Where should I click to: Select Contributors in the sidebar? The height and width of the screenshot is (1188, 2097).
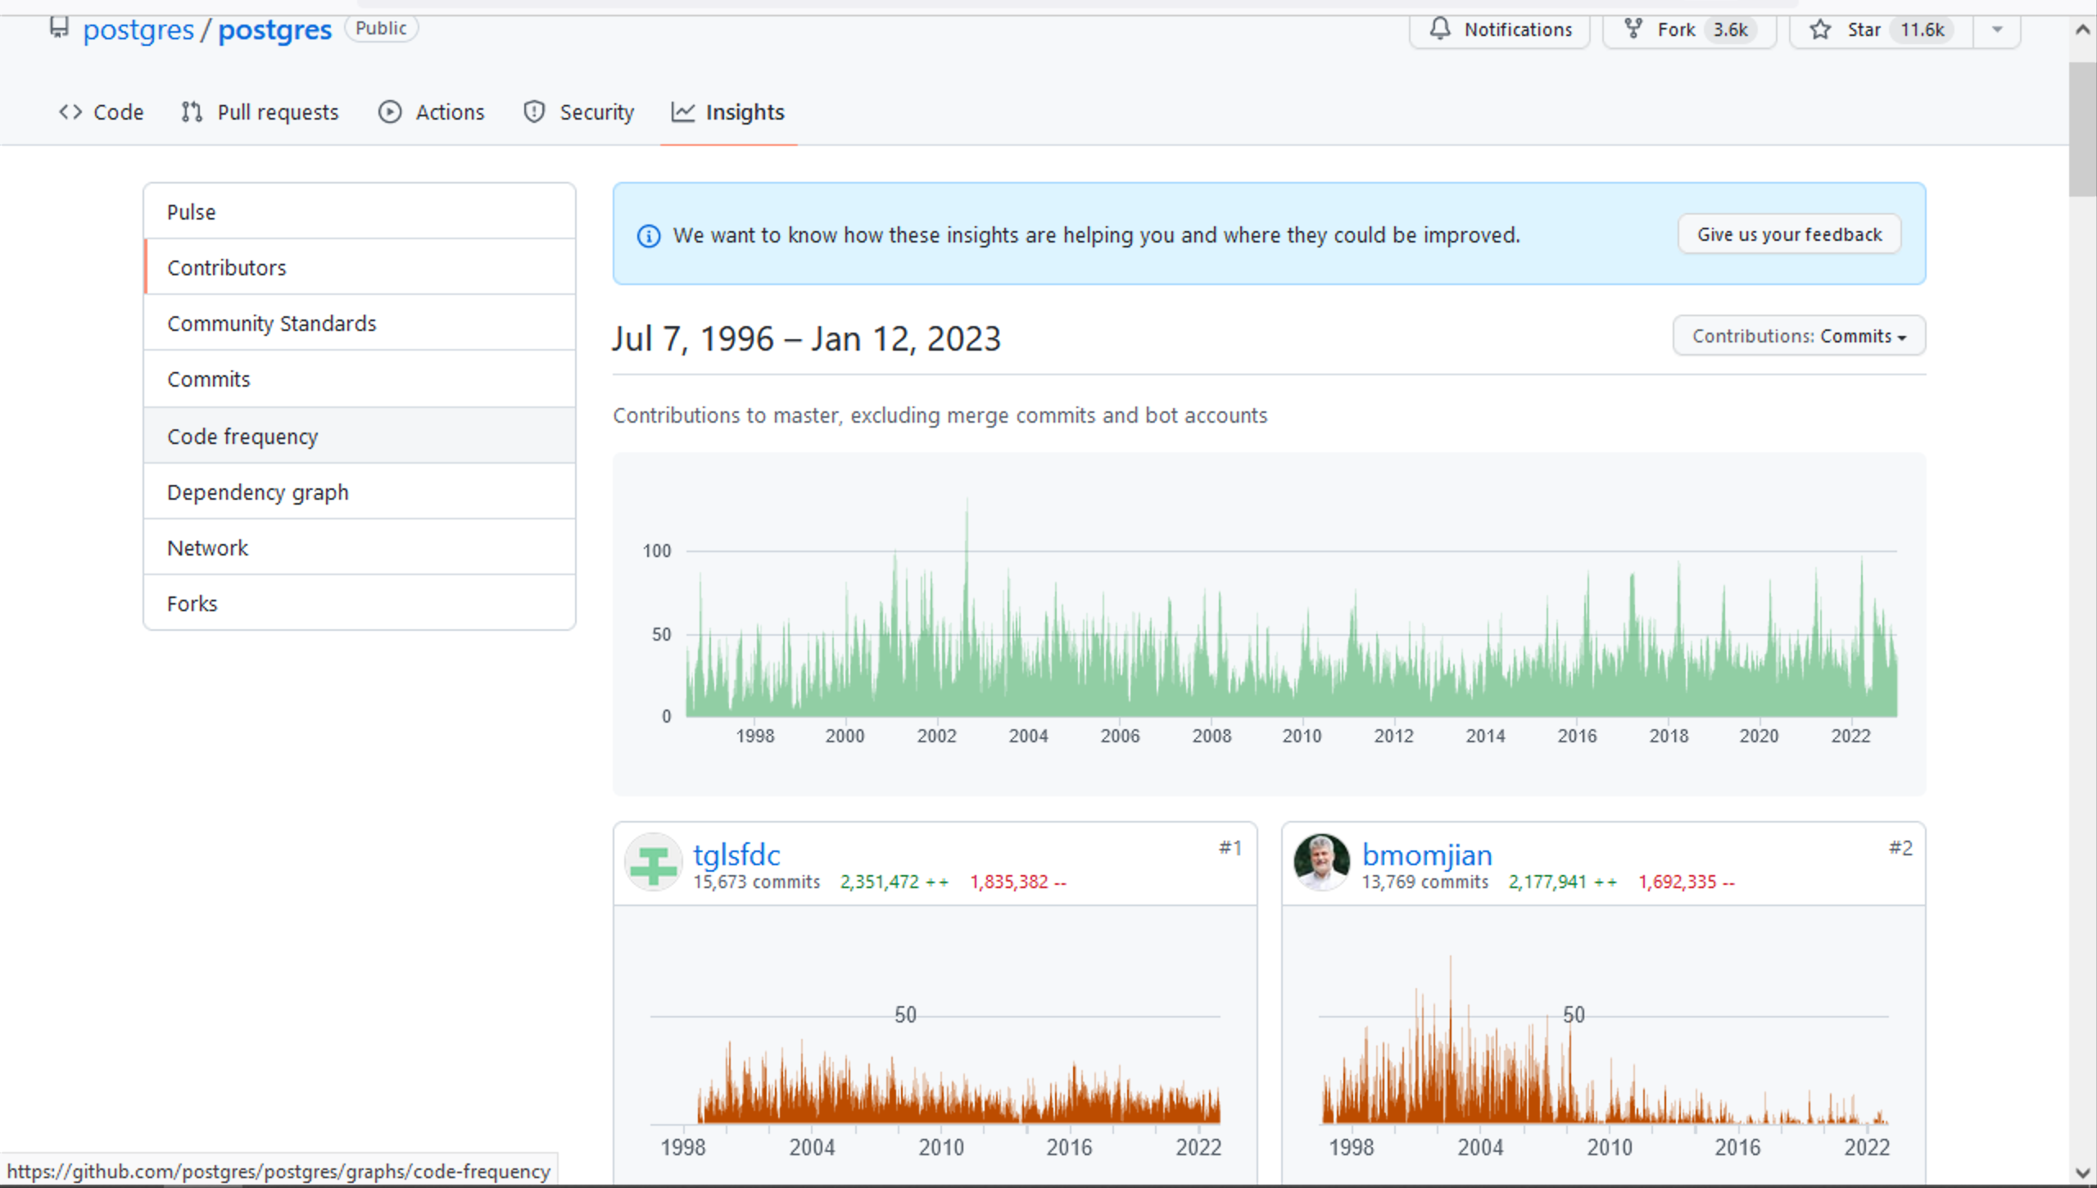(360, 267)
